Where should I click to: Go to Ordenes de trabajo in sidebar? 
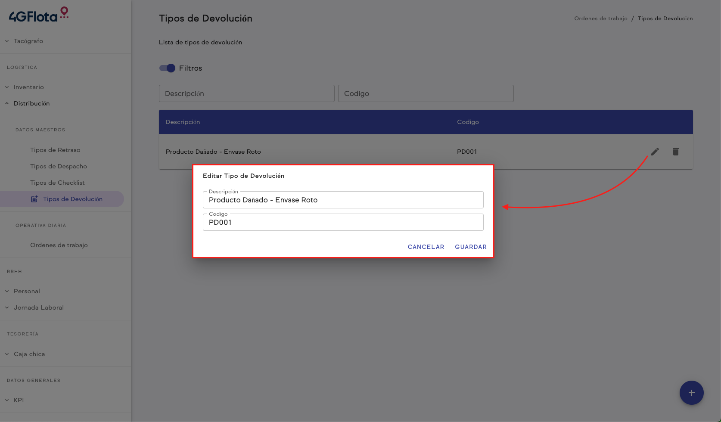[59, 245]
